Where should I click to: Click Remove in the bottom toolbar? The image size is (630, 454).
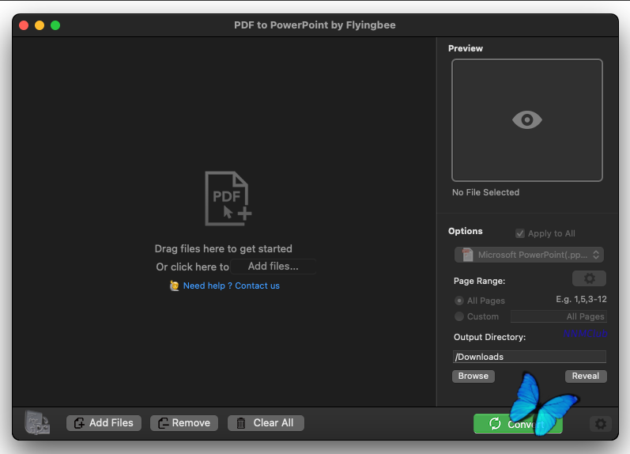[184, 423]
